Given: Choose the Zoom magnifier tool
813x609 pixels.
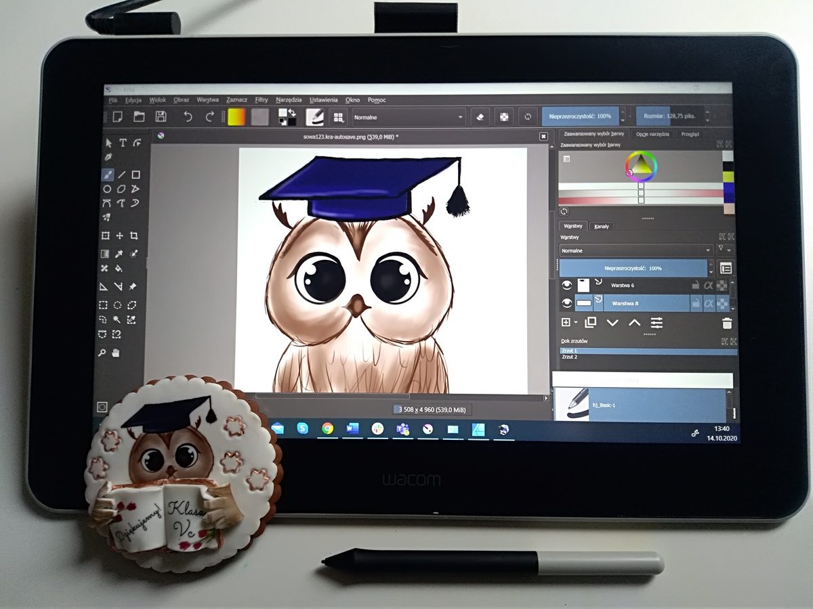Looking at the screenshot, I should (x=102, y=353).
